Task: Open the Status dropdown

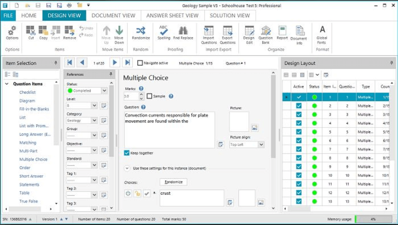Action: coord(104,90)
